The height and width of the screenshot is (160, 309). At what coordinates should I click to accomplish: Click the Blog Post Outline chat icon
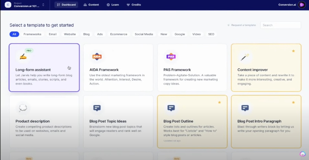(171, 108)
